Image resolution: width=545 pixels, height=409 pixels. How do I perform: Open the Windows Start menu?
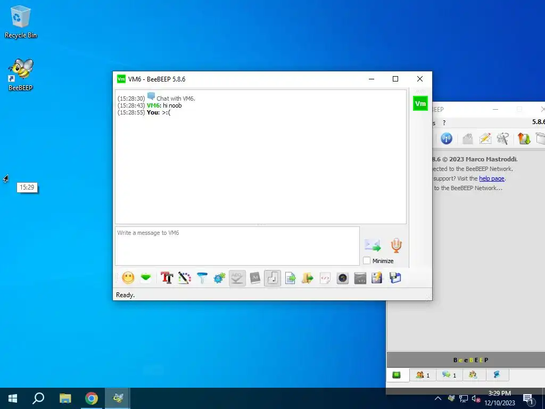click(13, 398)
